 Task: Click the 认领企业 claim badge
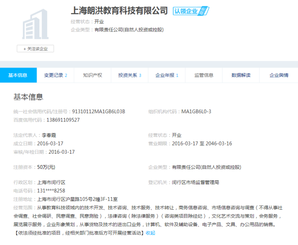pyautogui.click(x=191, y=11)
